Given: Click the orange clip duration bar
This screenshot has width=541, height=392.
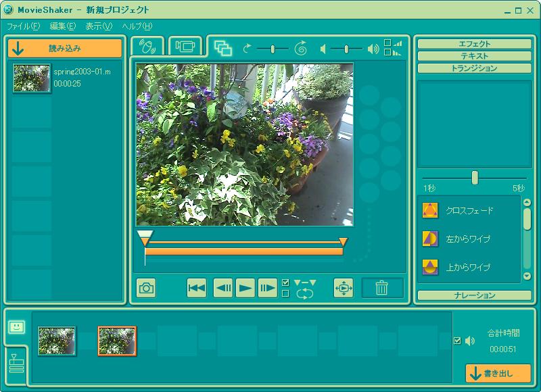Looking at the screenshot, I should (243, 251).
